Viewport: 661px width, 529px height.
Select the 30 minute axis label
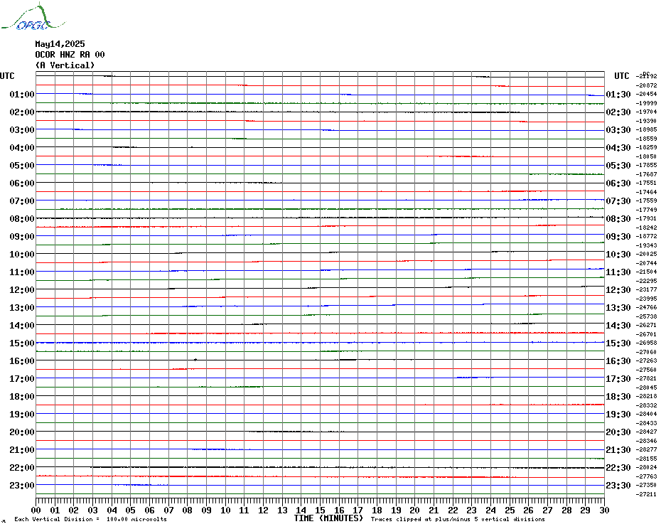[x=605, y=511]
